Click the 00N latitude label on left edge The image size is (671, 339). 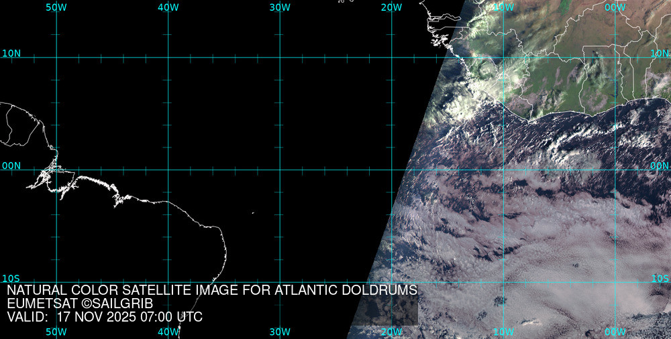click(11, 165)
